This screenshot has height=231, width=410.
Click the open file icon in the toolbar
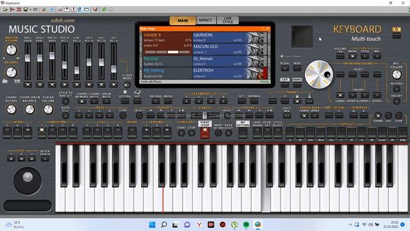5,10
